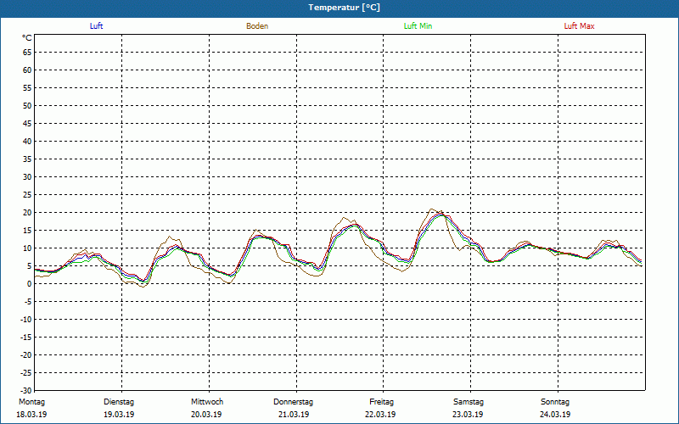The width and height of the screenshot is (679, 424).
Task: Click the -30 y-axis value
Action: pos(25,390)
